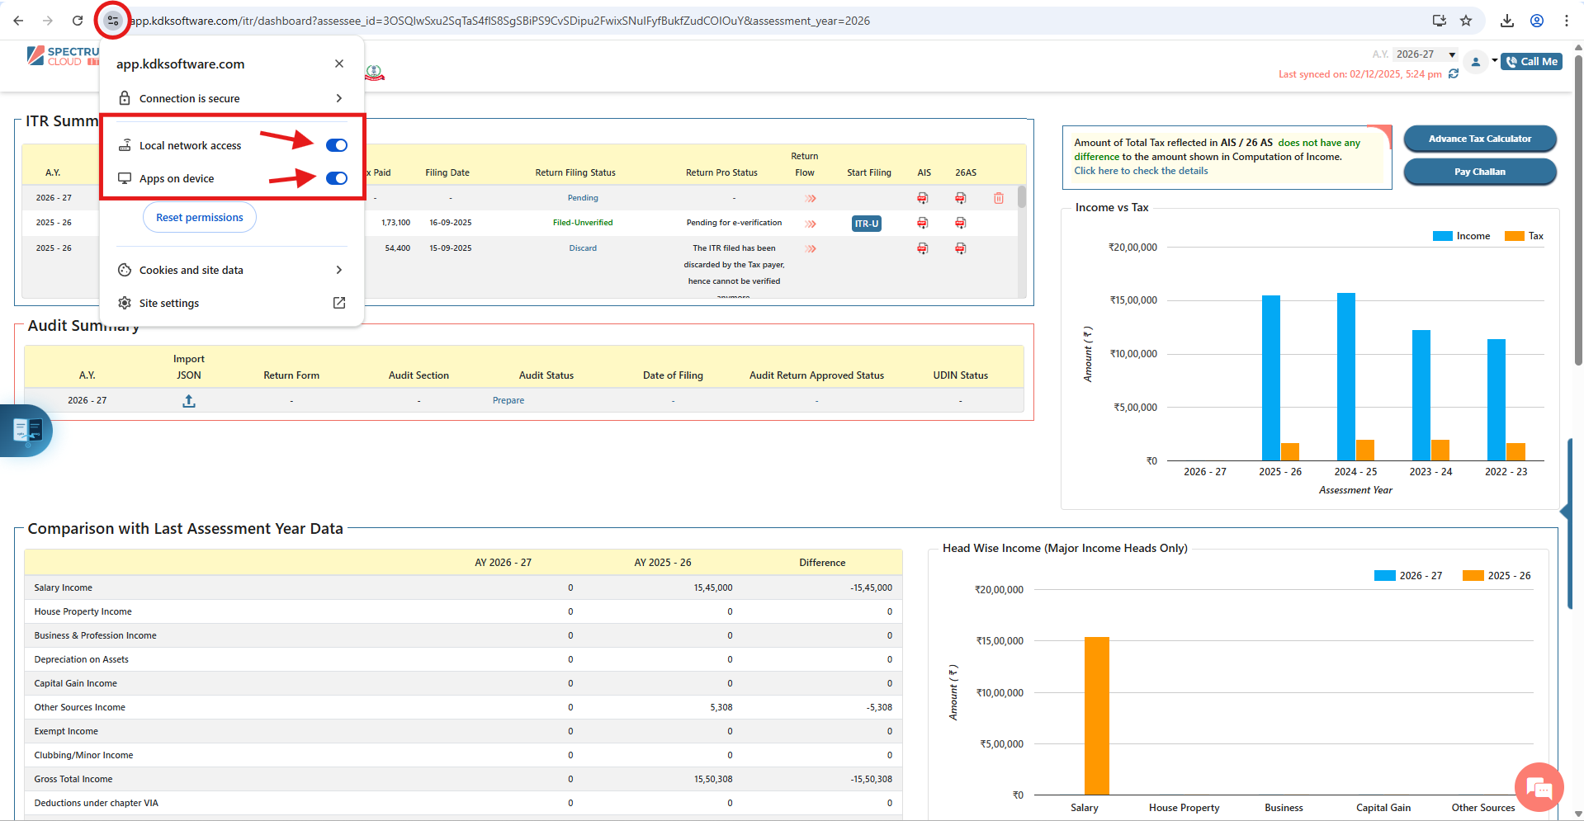Click the Reset permissions button
This screenshot has height=821, width=1584.
point(200,218)
